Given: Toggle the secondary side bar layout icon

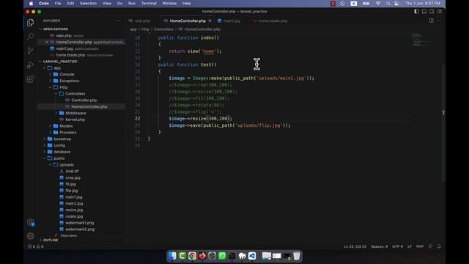Looking at the screenshot, I should click(432, 12).
